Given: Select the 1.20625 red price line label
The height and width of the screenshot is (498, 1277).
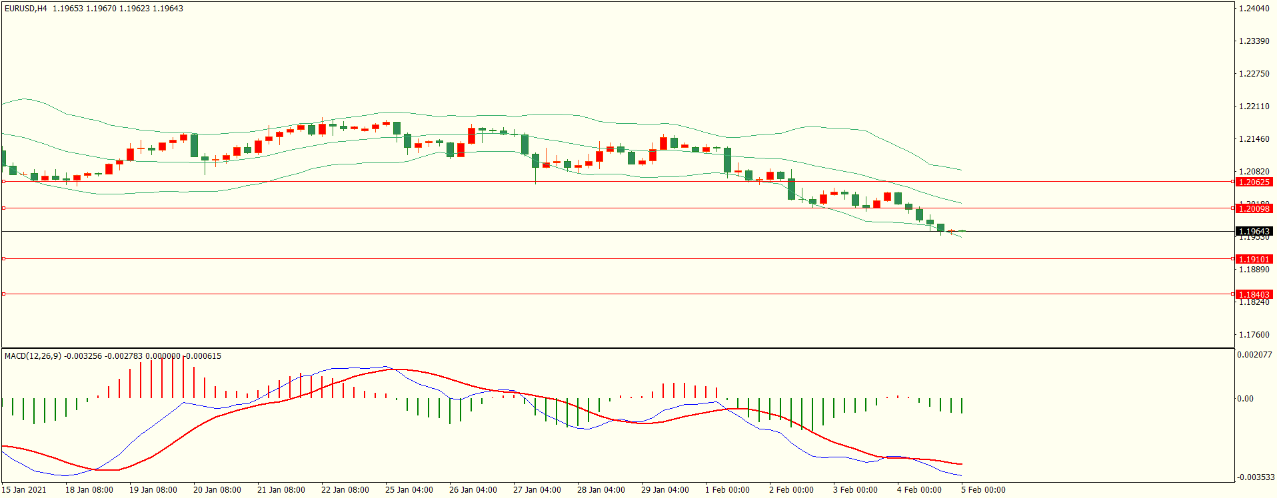Looking at the screenshot, I should (1254, 182).
